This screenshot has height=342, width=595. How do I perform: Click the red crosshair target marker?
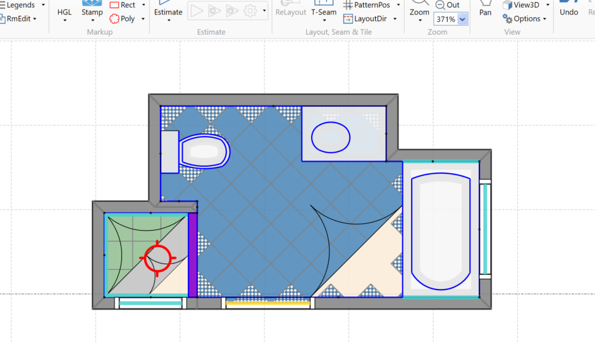coord(157,257)
